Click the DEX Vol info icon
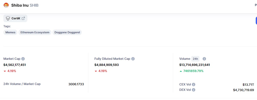Image resolution: width=257 pixels, height=100 pixels. (194, 90)
